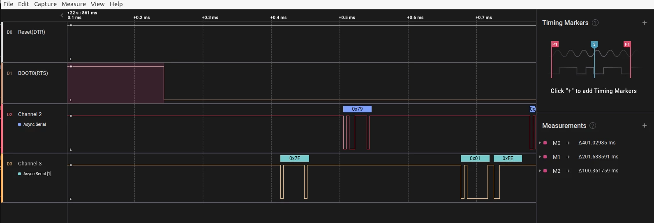
Task: Expand the M0 measurement row
Action: 540,143
